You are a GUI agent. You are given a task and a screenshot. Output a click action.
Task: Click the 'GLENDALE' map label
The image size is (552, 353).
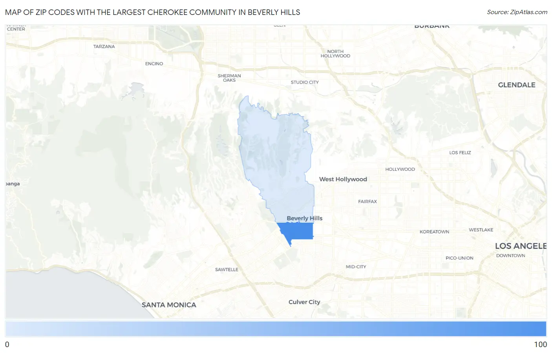[517, 85]
